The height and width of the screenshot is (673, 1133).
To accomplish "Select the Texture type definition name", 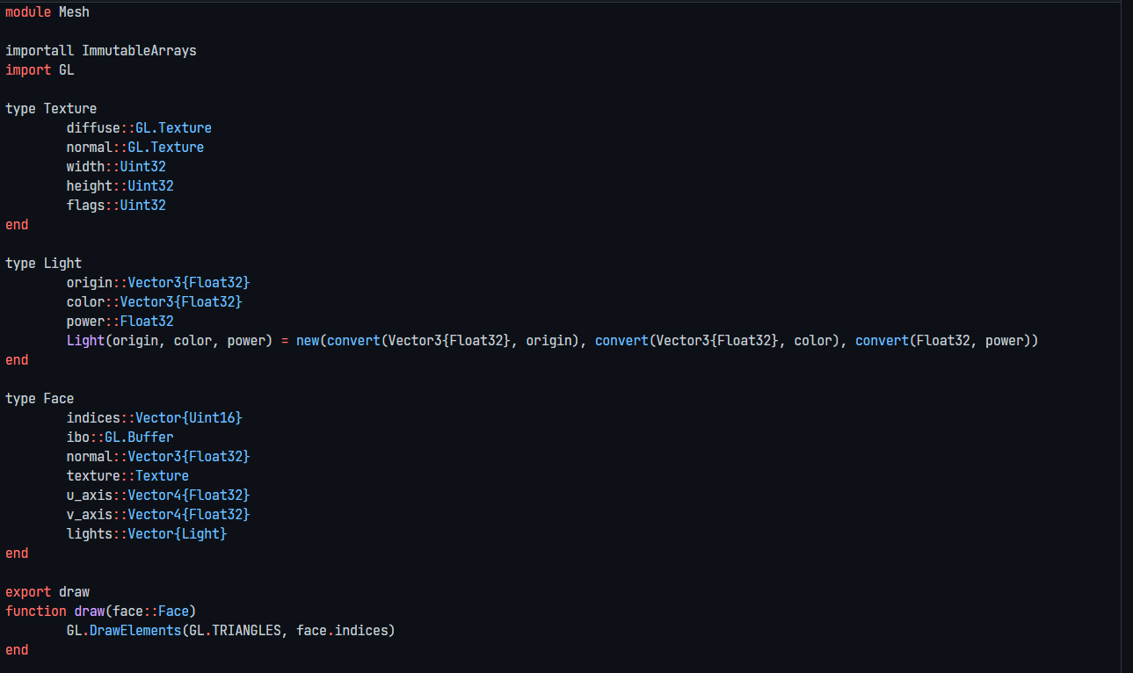I will pos(69,108).
